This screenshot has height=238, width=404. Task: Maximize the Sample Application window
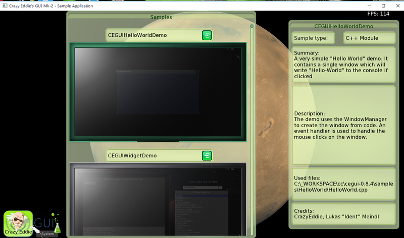click(383, 5)
